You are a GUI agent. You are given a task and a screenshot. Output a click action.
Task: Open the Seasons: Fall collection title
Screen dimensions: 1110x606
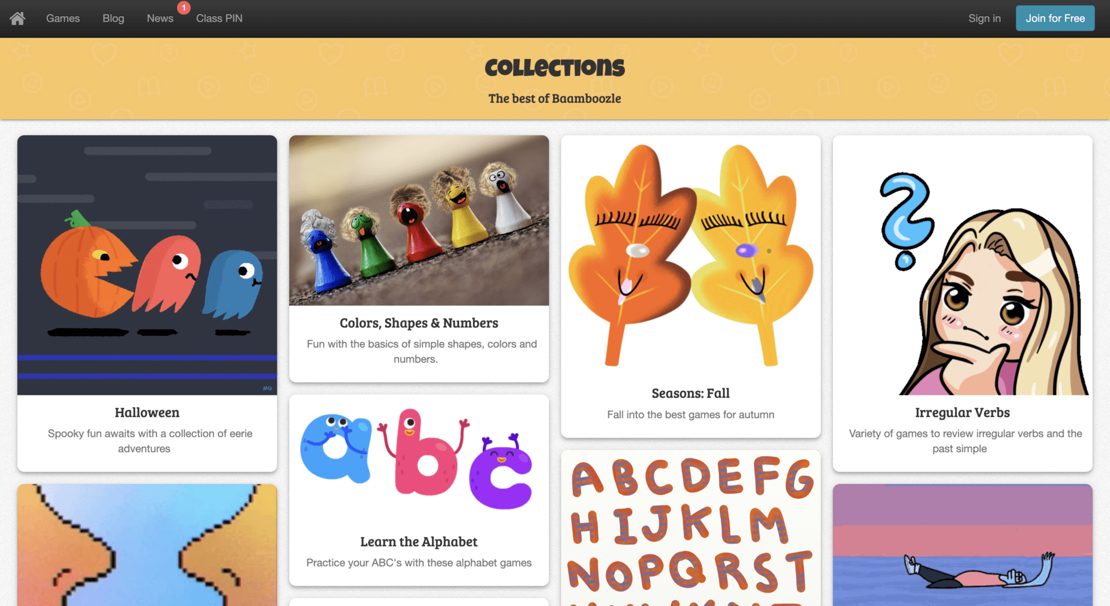(x=691, y=393)
